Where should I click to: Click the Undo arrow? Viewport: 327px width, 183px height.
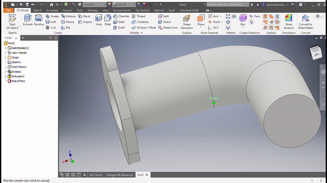click(33, 4)
